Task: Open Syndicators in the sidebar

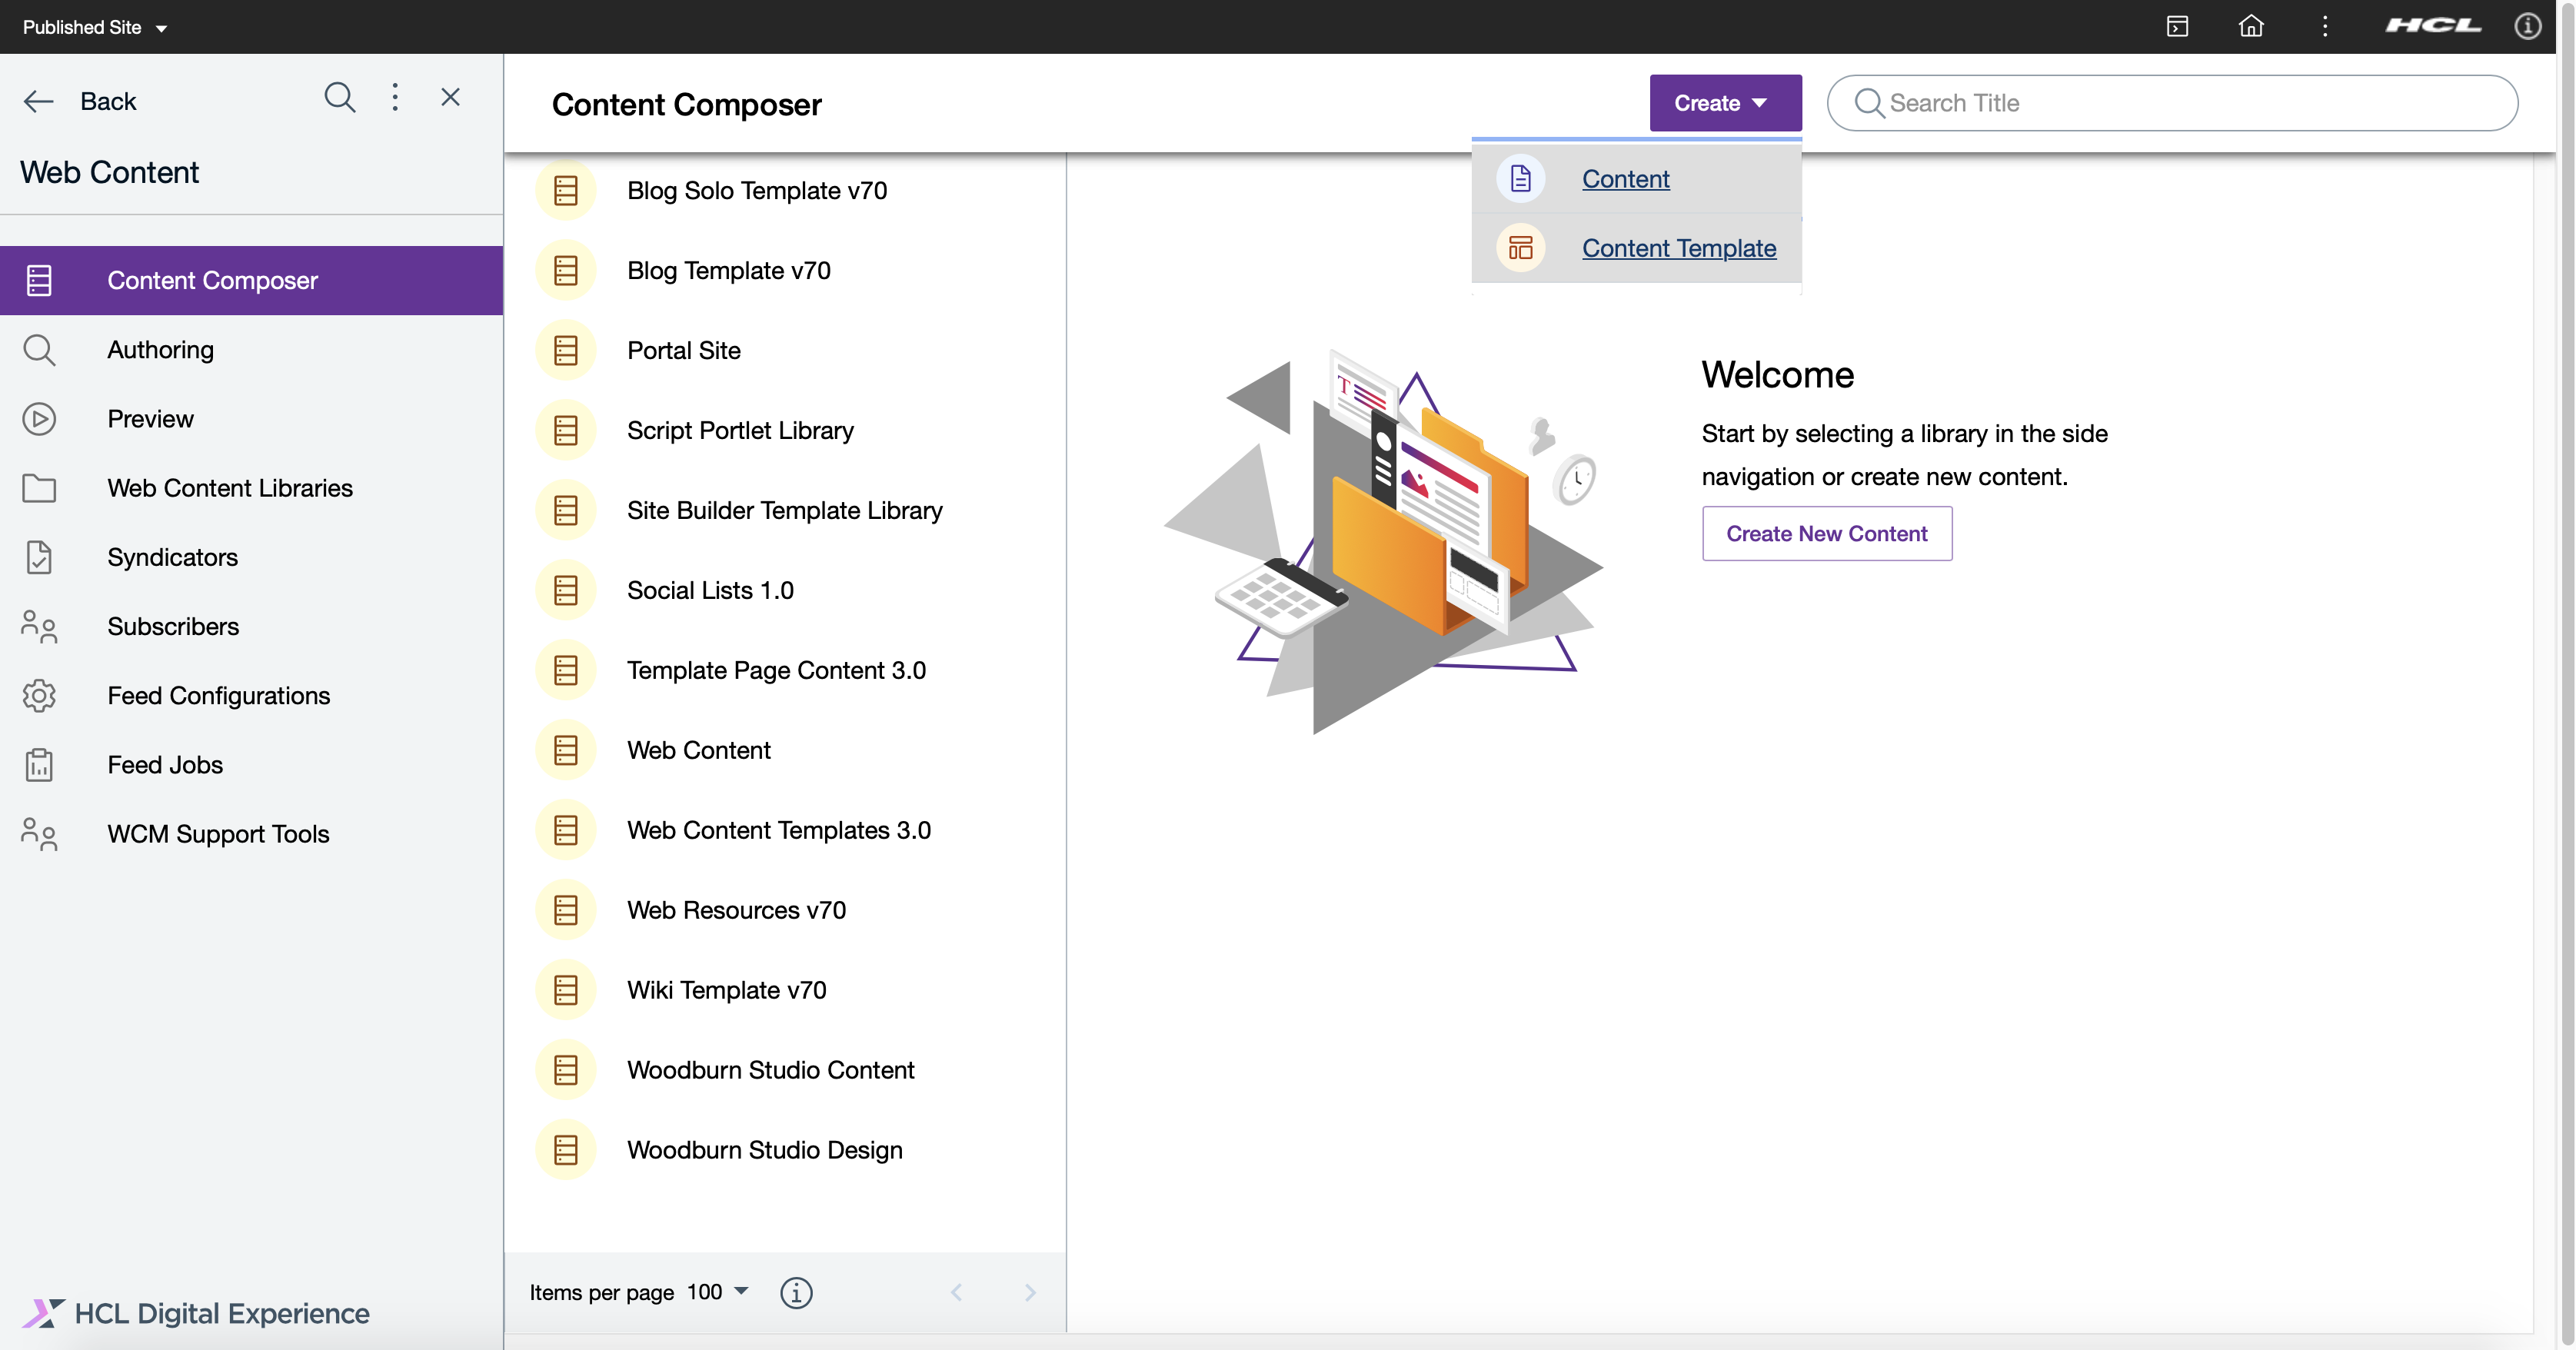Action: coord(251,557)
